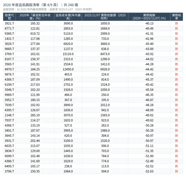Viewport: 186px width, 177px height.
Task: Click return value -52.63
Action: click(149, 171)
